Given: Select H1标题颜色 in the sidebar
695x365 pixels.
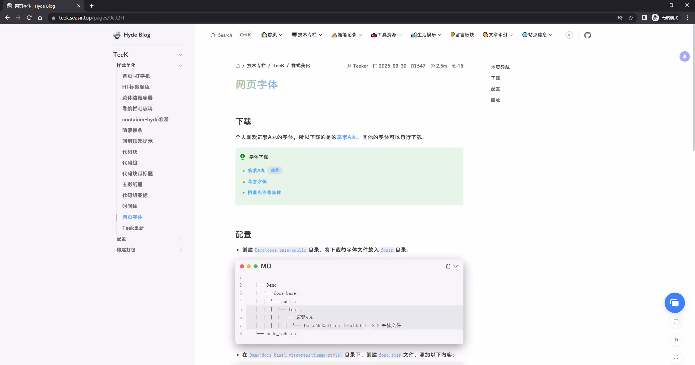Looking at the screenshot, I should pyautogui.click(x=136, y=87).
